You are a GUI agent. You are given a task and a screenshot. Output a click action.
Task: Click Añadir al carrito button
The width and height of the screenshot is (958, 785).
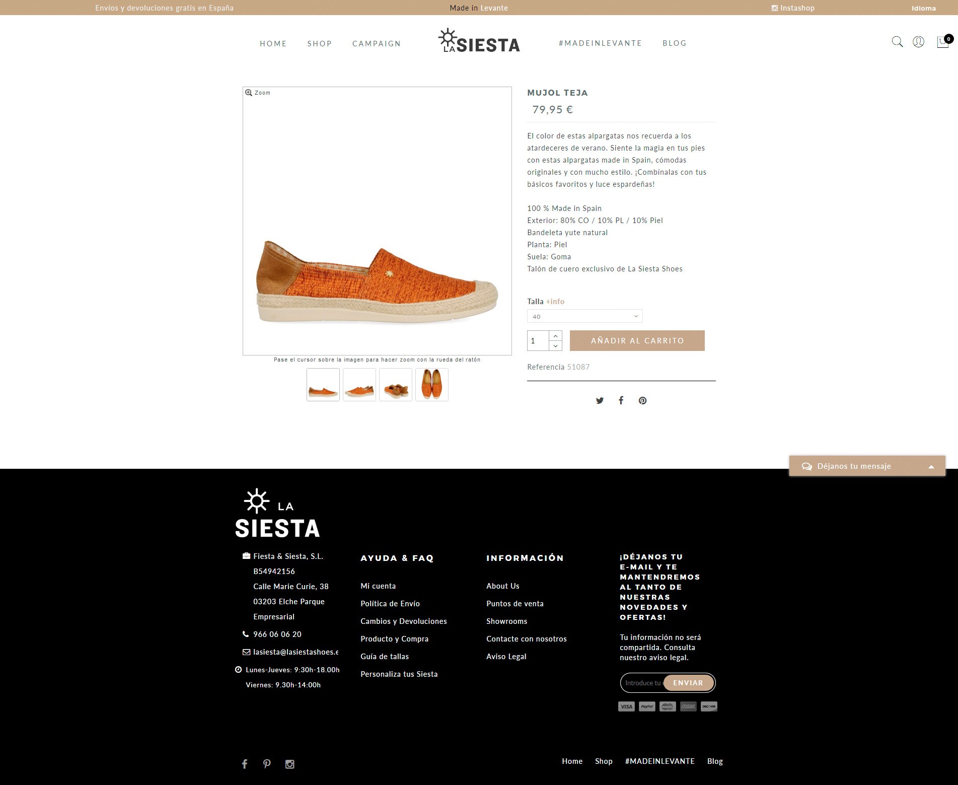tap(637, 341)
